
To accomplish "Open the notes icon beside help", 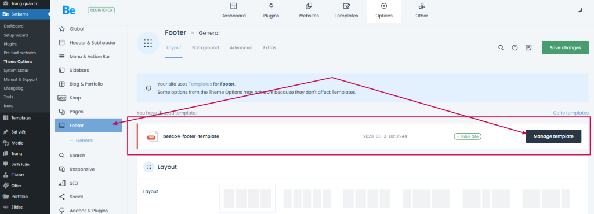I will point(528,47).
